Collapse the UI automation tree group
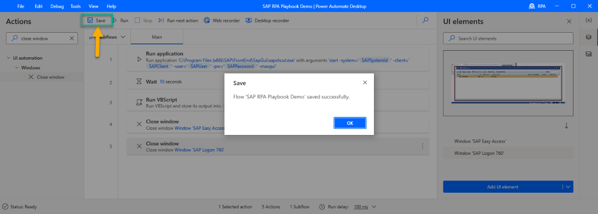Image resolution: width=598 pixels, height=214 pixels. click(9, 58)
